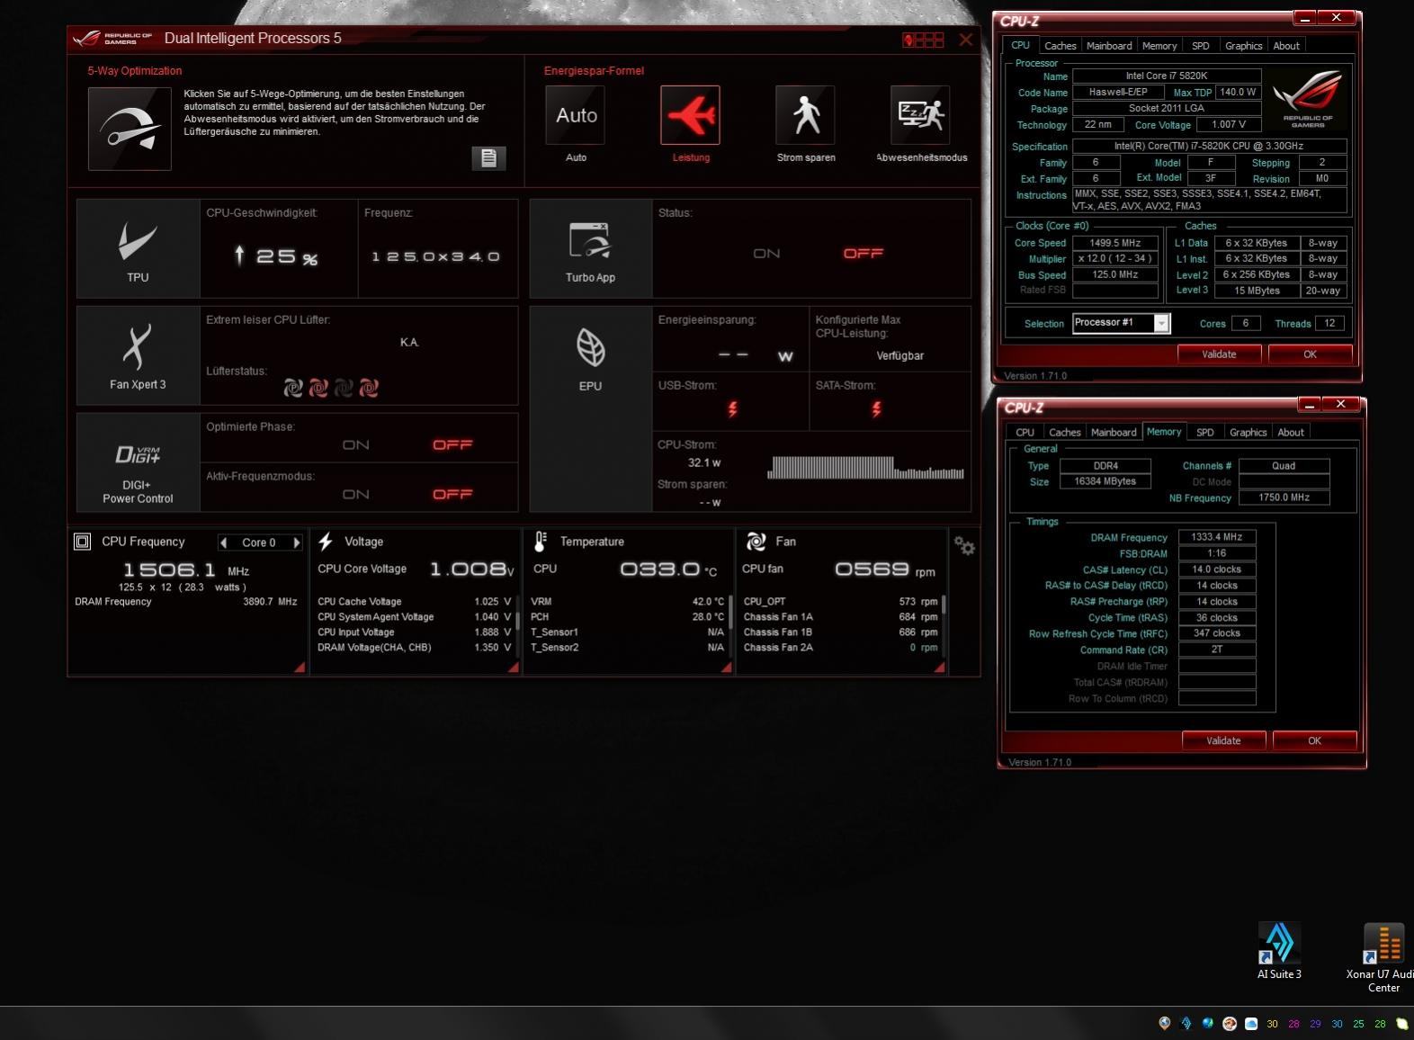
Task: Select previous core with left arrow
Action: [x=223, y=542]
